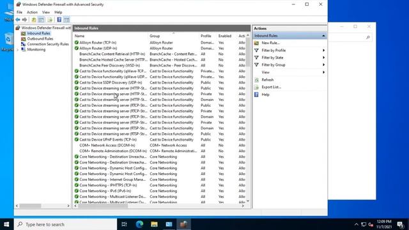Click the console tree horizontal scrollbar thumb
Viewport: 409px width, 230px height.
coord(30,206)
